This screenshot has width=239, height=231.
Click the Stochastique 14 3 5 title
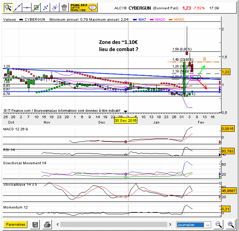(x=20, y=185)
